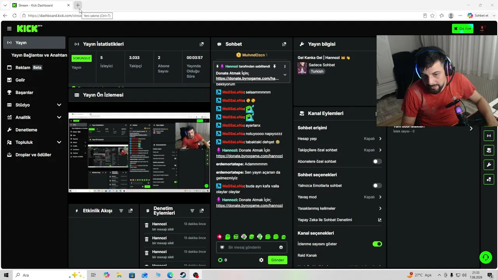Open Yapay Zeka ile Sohbet Denetimi external link
Viewport: 498px width, 280px height.
380,220
